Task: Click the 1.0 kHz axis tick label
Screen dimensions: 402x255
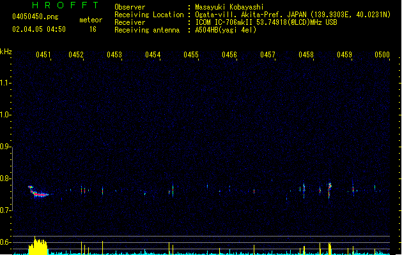Action: pos(5,115)
